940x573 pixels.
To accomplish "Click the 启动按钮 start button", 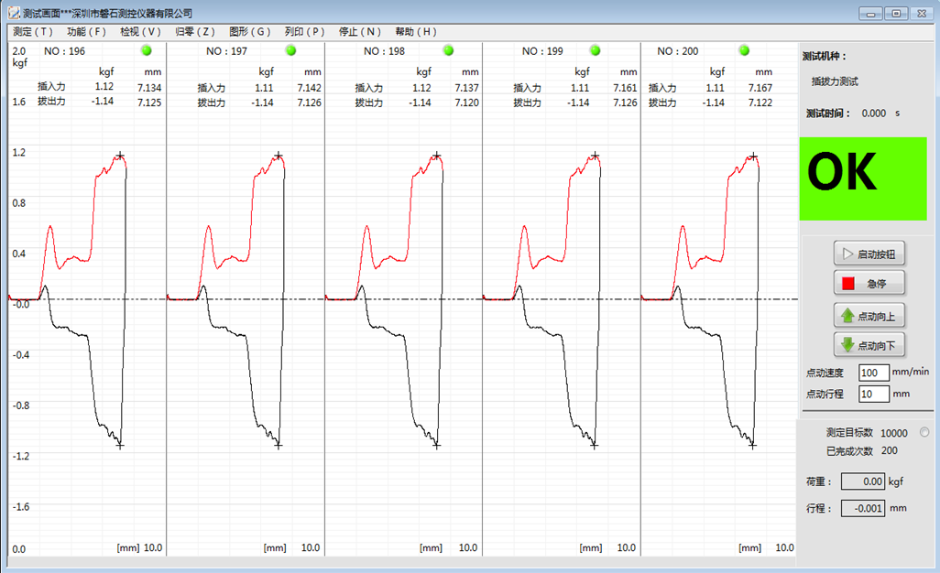I will coord(869,254).
